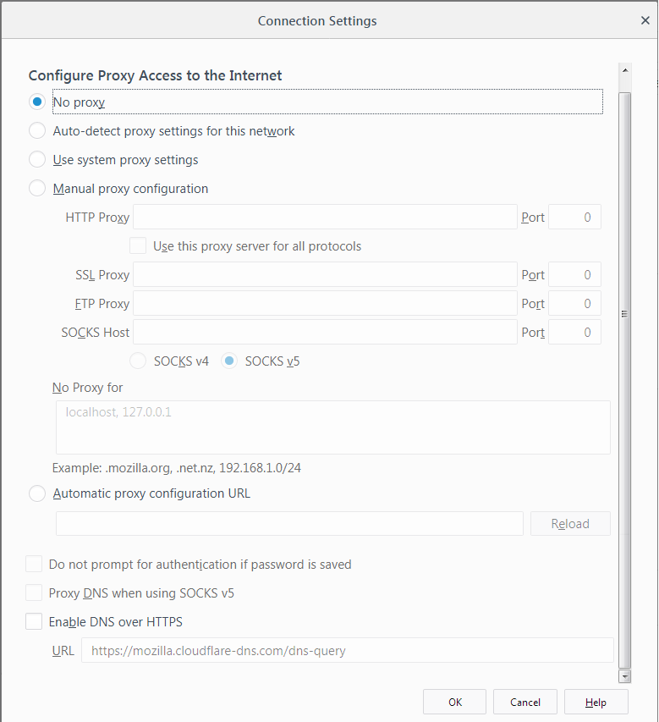Enable DNS over HTTPS
The height and width of the screenshot is (722, 659).
34,621
